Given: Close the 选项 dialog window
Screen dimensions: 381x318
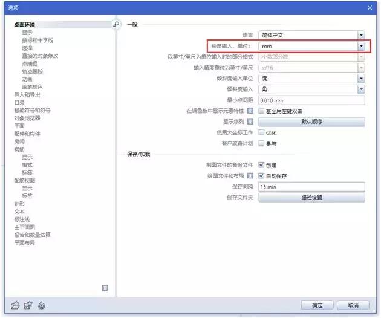Looking at the screenshot, I should pos(370,8).
